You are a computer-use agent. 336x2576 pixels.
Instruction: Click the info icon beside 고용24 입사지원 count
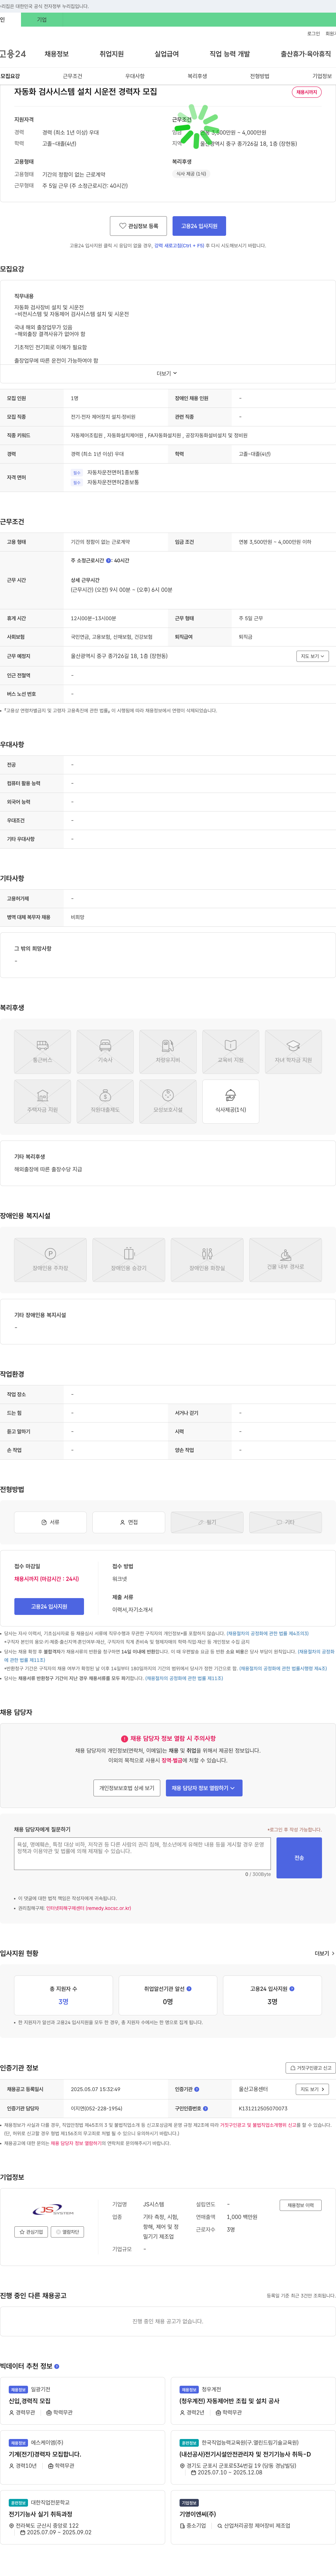coord(292,1989)
